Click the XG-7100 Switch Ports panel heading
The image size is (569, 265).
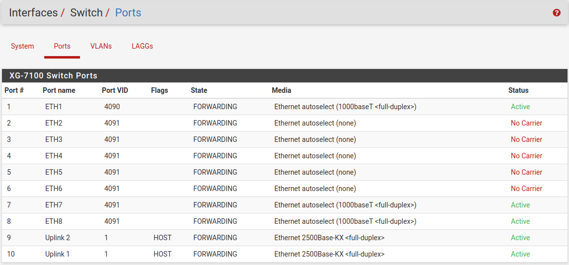[x=53, y=76]
